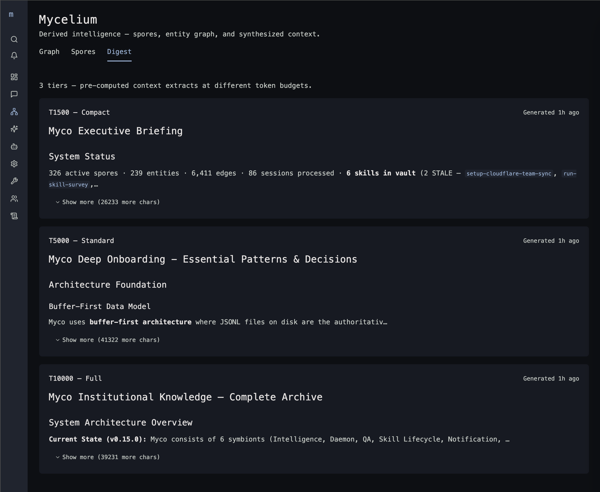Click the Myco Executive Briefing heading
Viewport: 600px width, 492px height.
(x=116, y=131)
